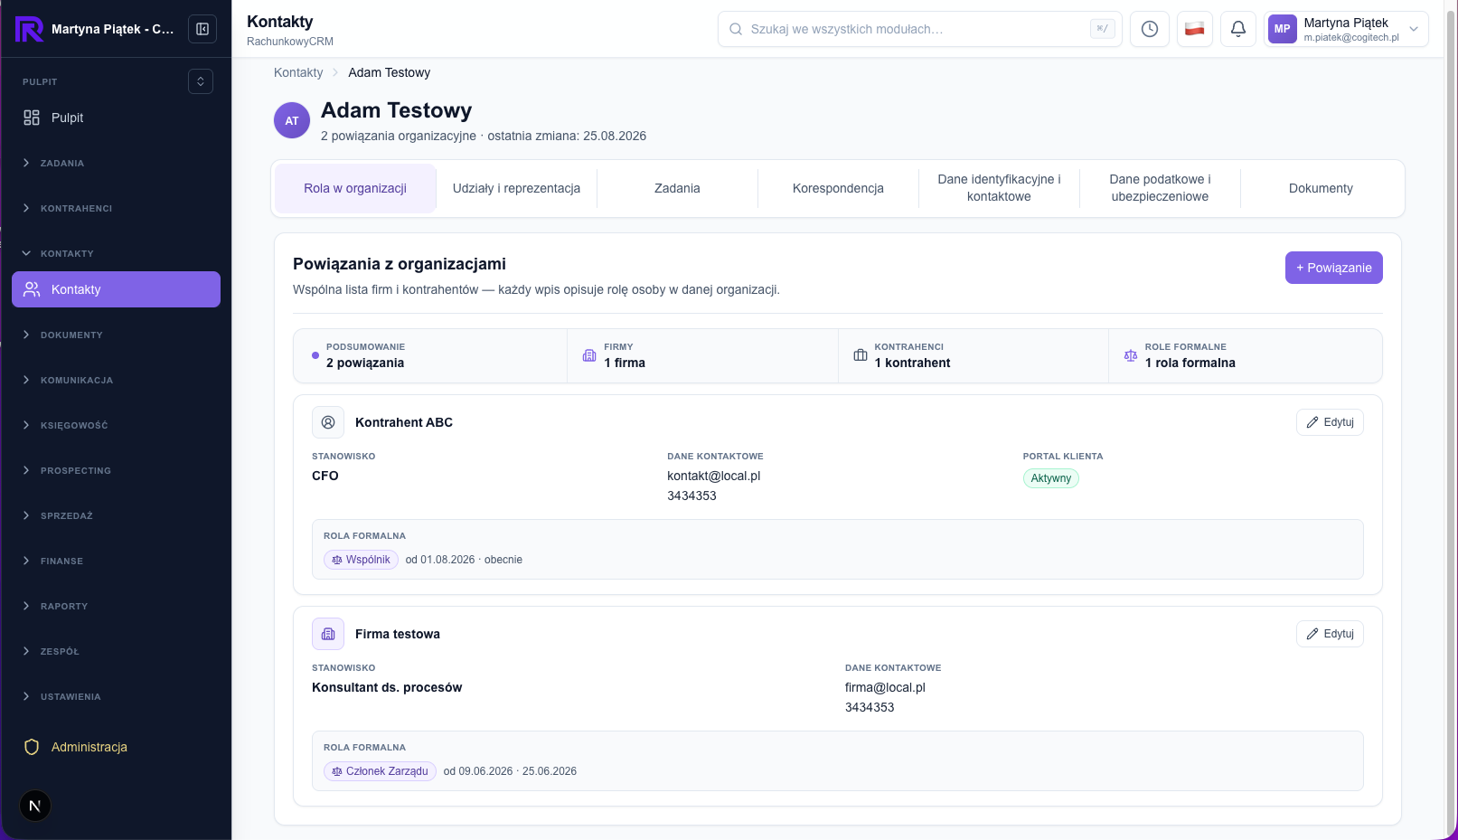Viewport: 1458px width, 840px height.
Task: Click the MP user avatar
Action: click(x=1283, y=29)
